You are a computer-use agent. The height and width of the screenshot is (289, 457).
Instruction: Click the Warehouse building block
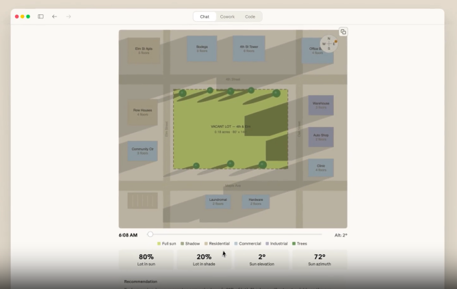321,105
